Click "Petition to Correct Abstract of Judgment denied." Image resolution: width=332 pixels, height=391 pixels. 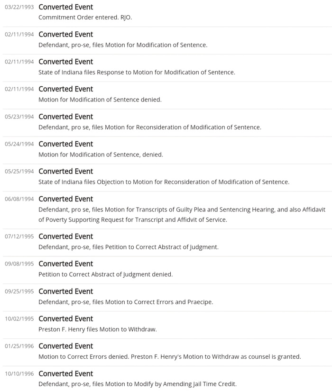coord(105,274)
